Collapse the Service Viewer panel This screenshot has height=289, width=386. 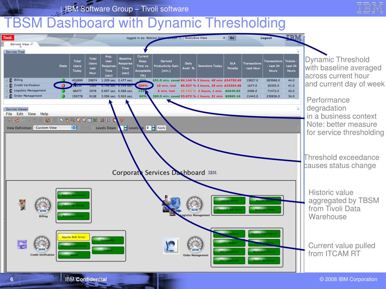coord(298,109)
